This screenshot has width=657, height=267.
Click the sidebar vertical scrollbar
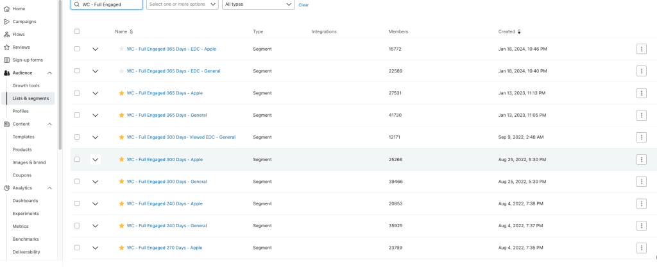[60, 64]
